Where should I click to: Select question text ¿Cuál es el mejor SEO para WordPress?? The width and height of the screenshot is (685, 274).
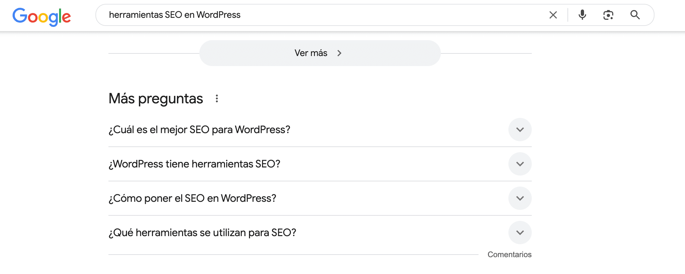pos(199,130)
